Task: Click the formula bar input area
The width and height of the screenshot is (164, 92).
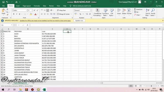Action: [96, 25]
